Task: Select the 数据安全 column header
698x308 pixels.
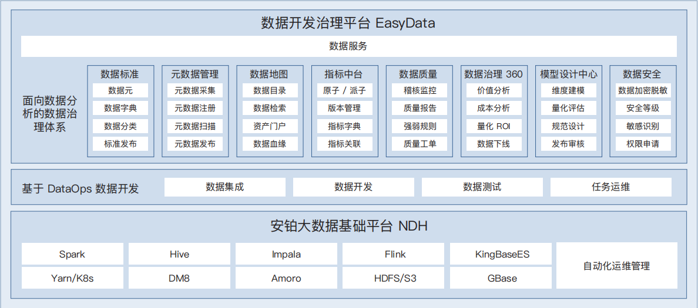Action: click(x=643, y=74)
